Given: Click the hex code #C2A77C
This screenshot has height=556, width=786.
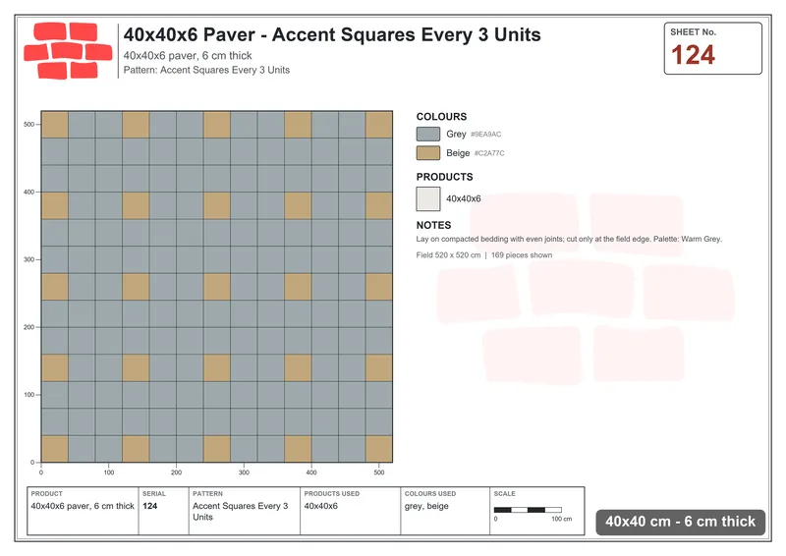Looking at the screenshot, I should pos(489,153).
